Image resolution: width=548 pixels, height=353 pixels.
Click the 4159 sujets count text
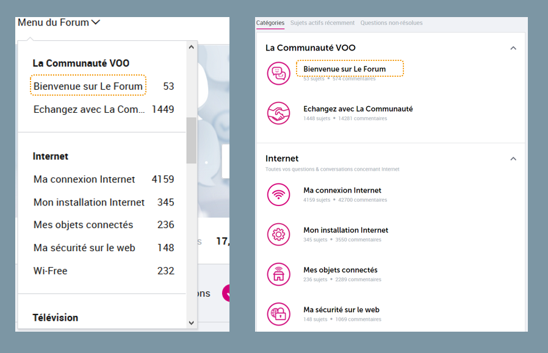(317, 200)
